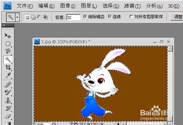Select the Eraser tool
The width and height of the screenshot is (183, 125).
[8, 116]
